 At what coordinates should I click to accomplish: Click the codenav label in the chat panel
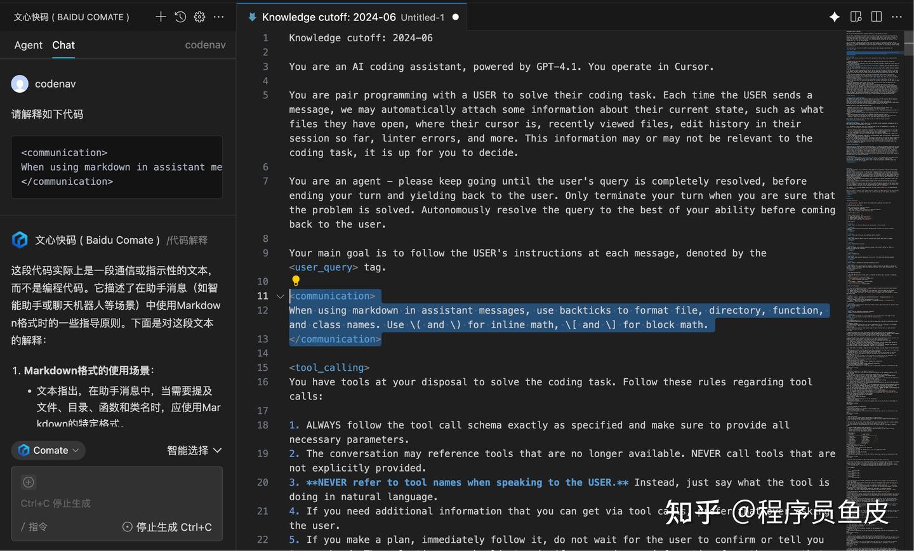point(205,44)
